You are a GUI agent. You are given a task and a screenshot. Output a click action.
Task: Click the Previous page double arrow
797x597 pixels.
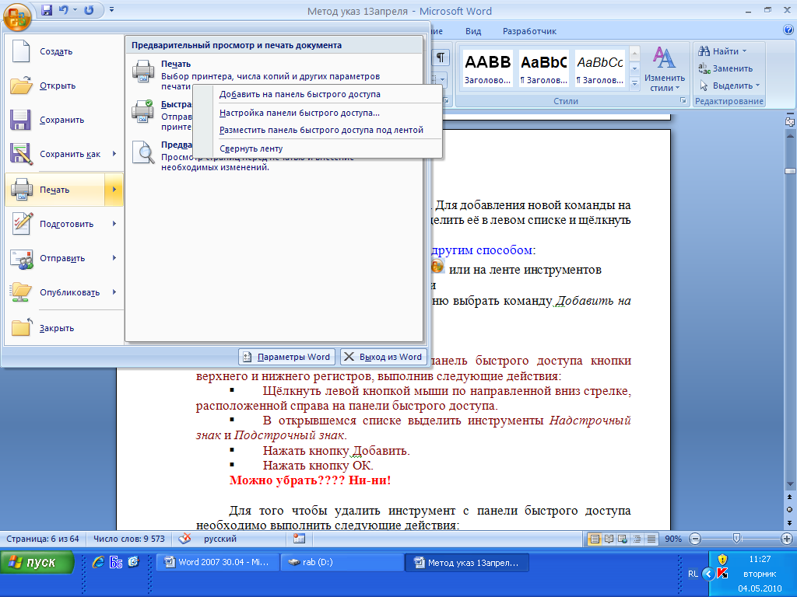point(790,497)
